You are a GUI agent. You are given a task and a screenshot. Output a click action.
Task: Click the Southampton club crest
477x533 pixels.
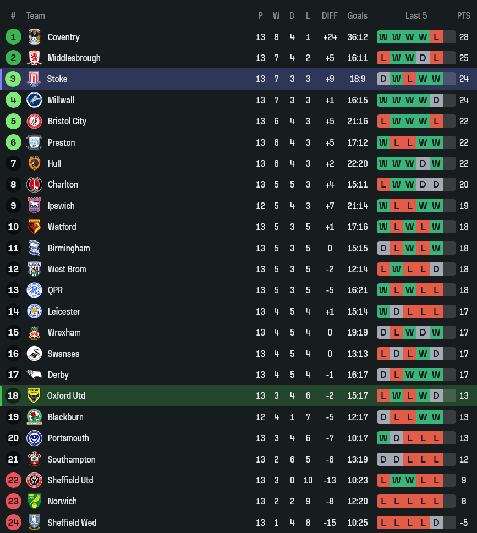[34, 459]
